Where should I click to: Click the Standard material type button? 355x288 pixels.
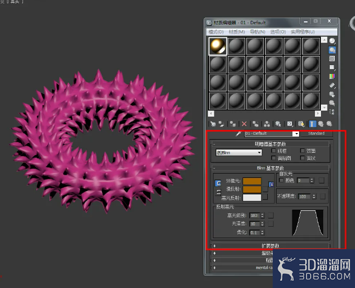click(x=316, y=134)
